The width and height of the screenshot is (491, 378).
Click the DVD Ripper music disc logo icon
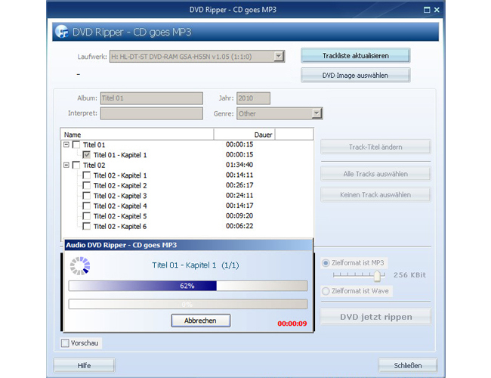(62, 32)
